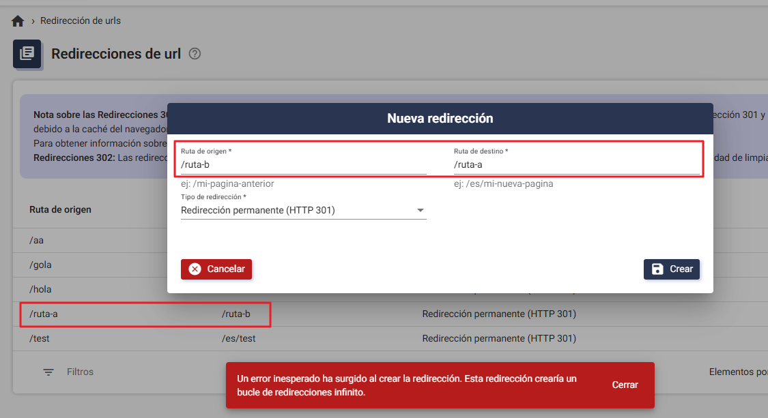Click the book icon beside the page title
The height and width of the screenshot is (418, 768).
[27, 54]
